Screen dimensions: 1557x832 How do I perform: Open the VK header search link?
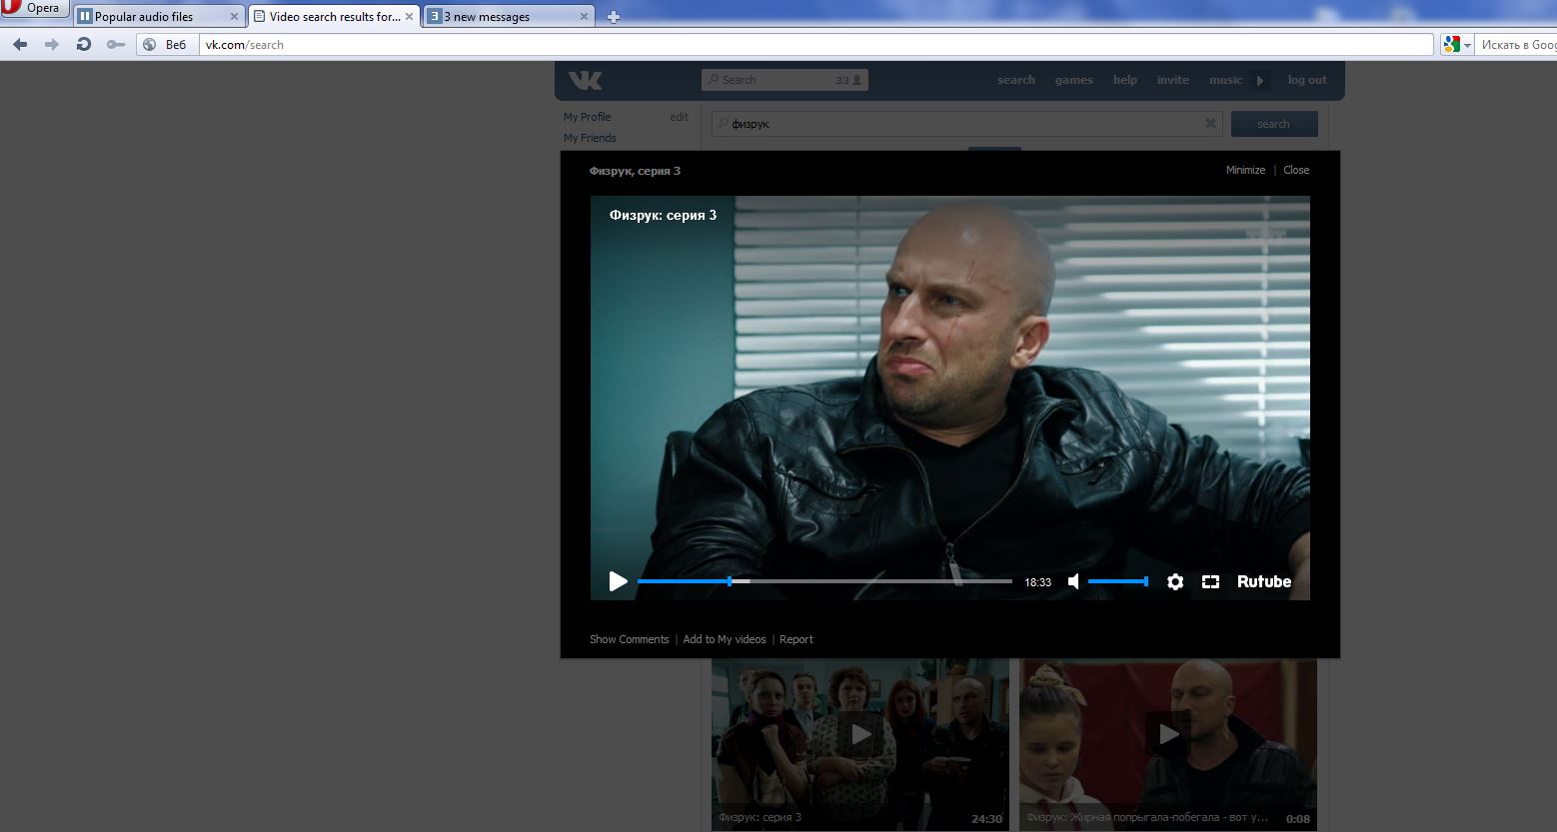pos(1016,80)
